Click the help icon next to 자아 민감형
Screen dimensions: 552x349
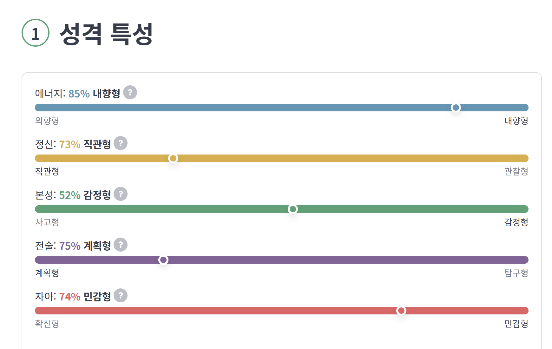click(121, 295)
